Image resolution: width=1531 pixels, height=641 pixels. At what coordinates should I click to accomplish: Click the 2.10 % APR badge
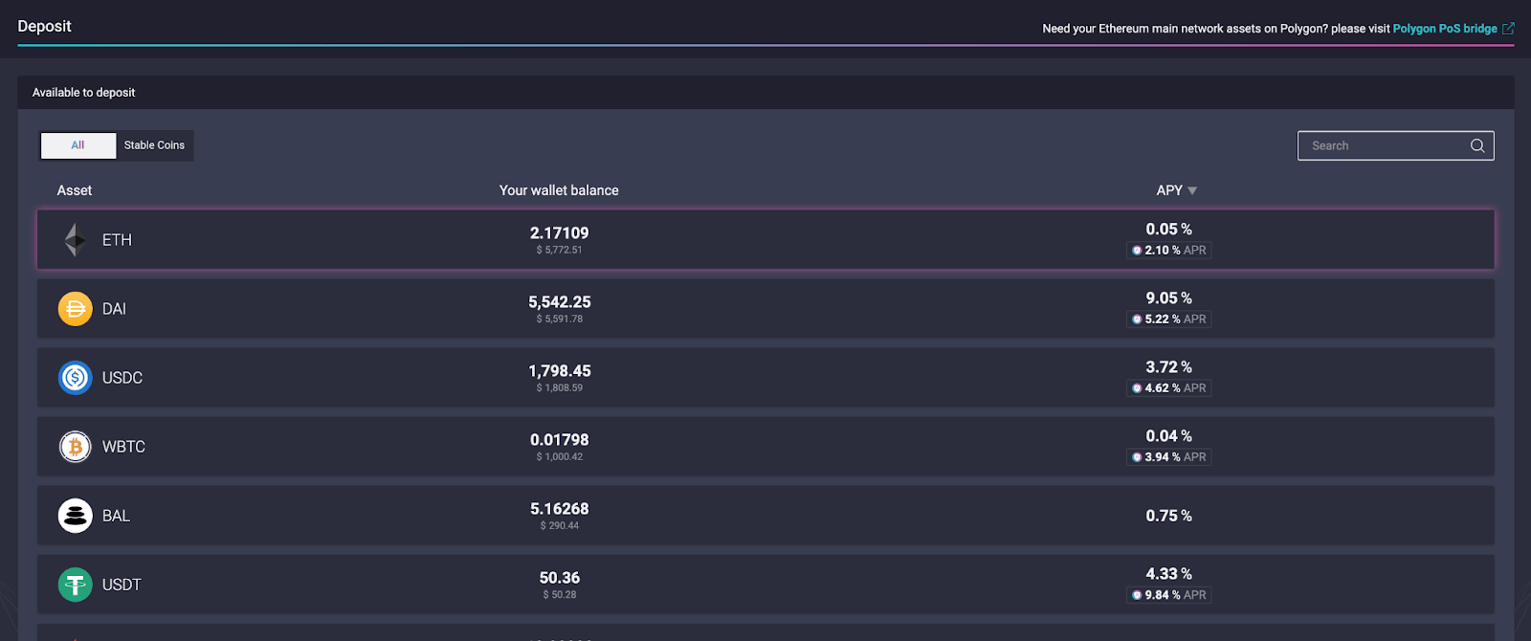[x=1169, y=251]
